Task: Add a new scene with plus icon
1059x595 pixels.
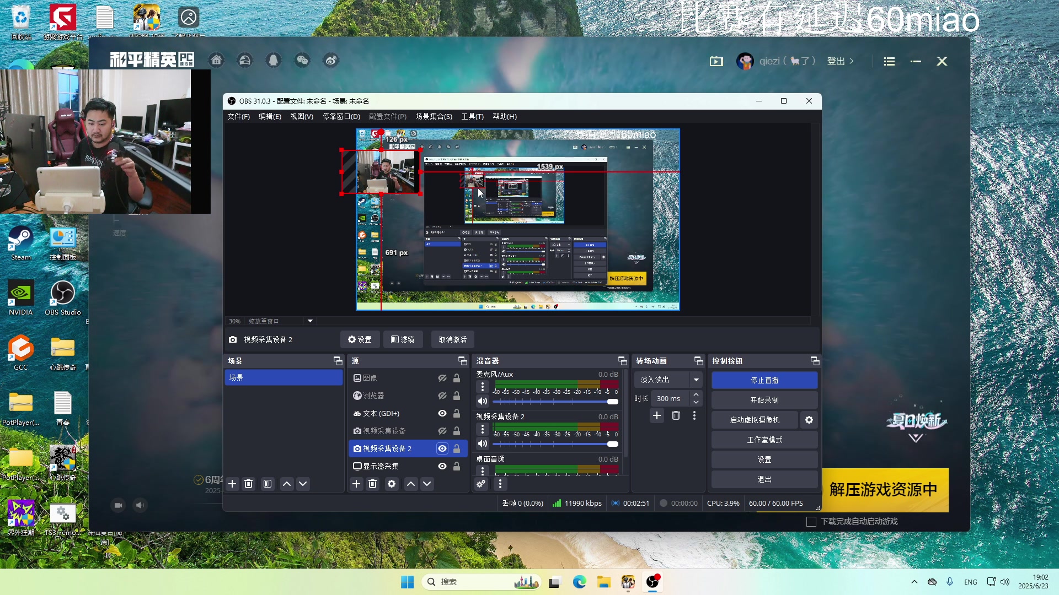Action: pos(232,484)
